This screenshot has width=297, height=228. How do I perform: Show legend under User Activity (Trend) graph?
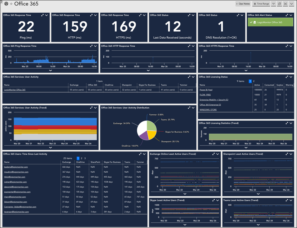pos(51,147)
